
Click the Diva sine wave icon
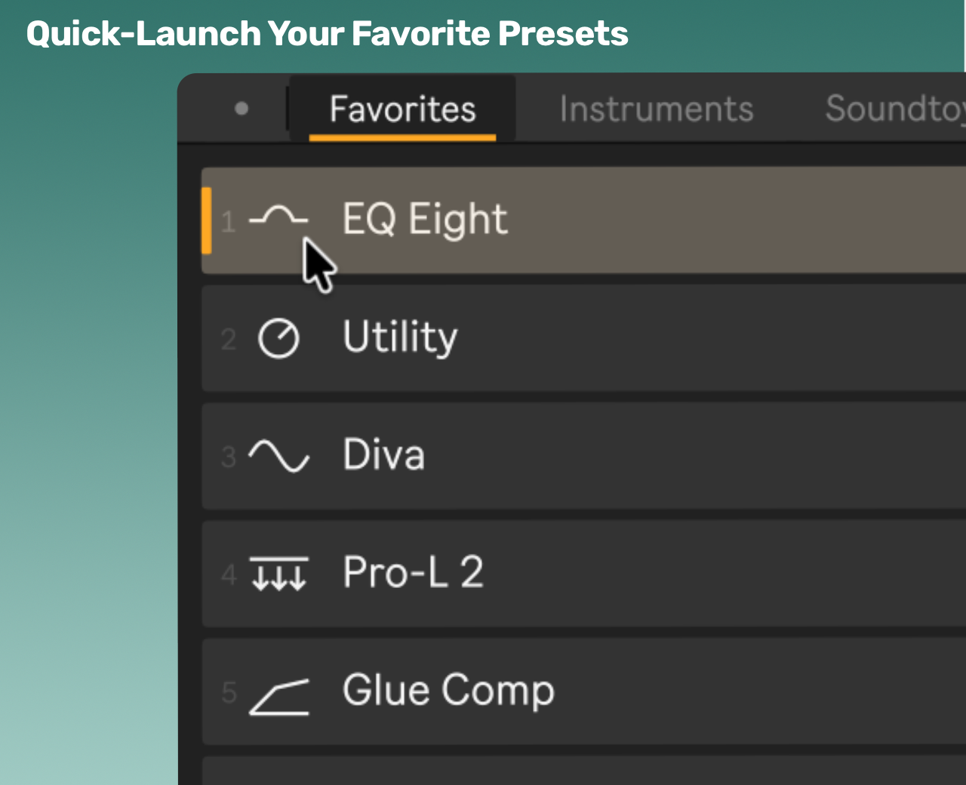(278, 456)
